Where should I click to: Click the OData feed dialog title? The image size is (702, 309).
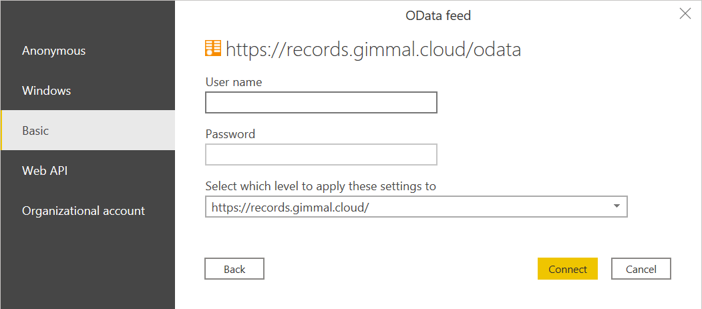tap(438, 15)
